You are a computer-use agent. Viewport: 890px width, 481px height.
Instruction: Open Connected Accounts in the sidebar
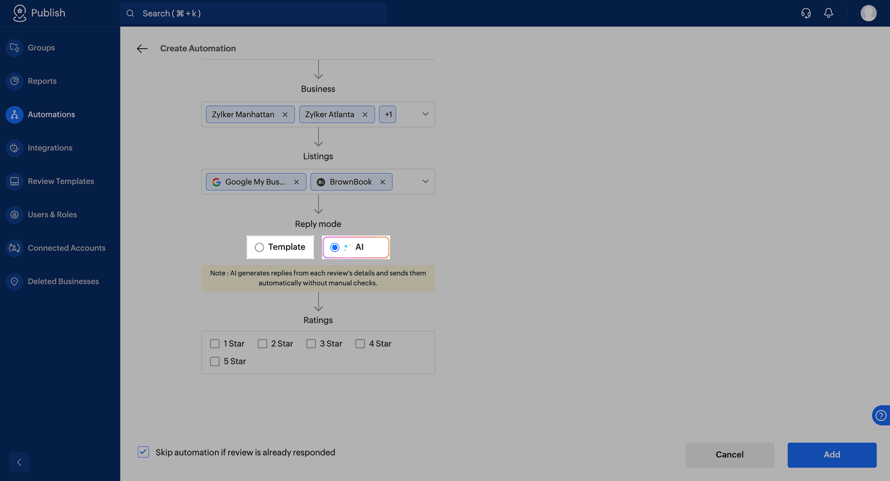coord(67,248)
